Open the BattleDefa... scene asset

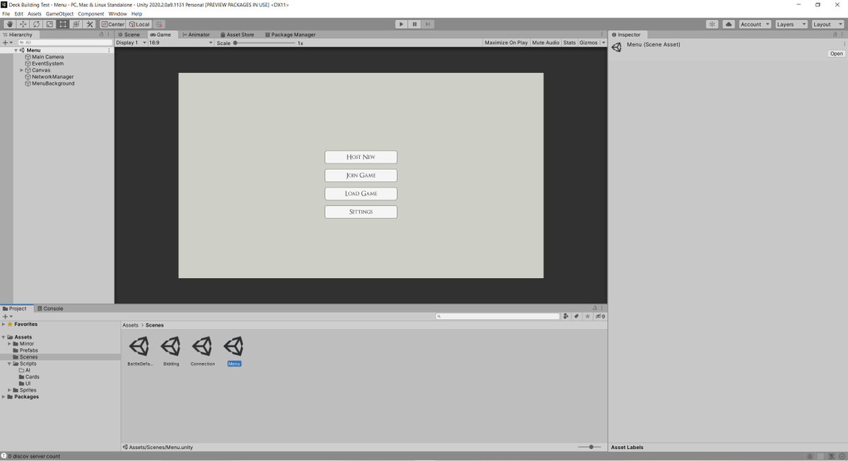[x=139, y=350]
